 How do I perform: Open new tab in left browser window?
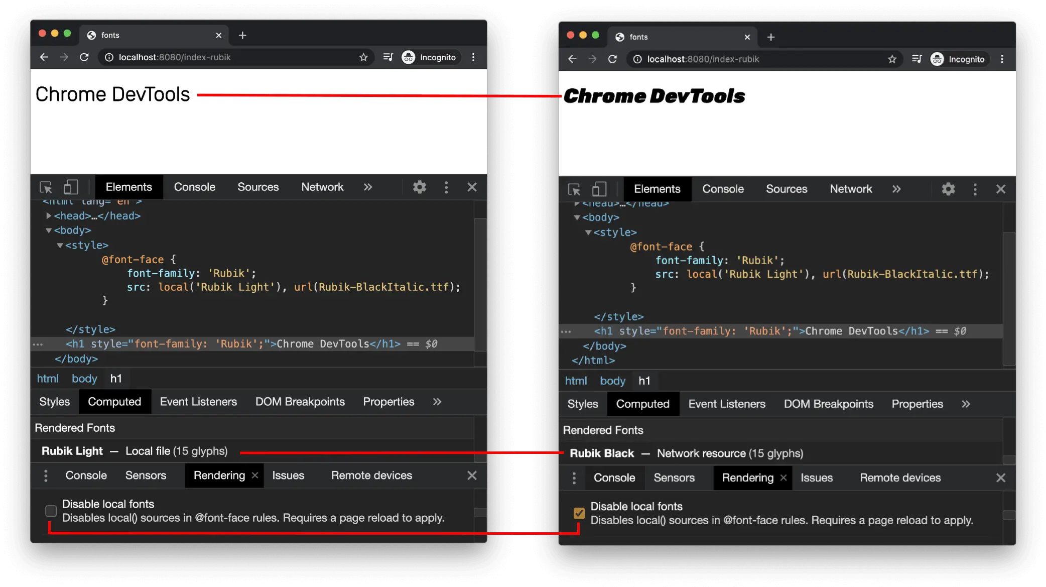(x=242, y=35)
